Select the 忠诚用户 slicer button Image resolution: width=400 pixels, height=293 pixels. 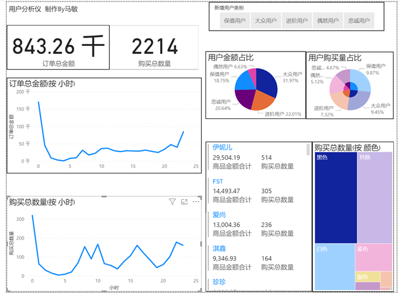point(359,21)
